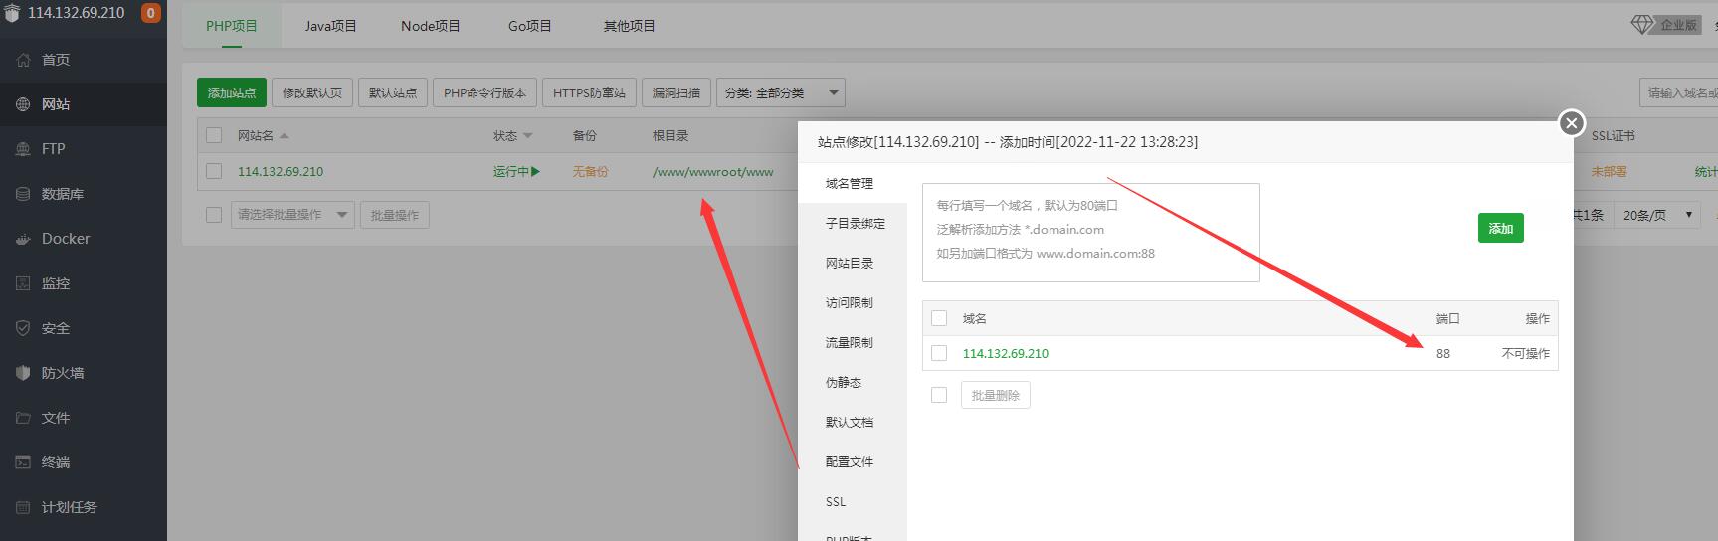Image resolution: width=1718 pixels, height=541 pixels.
Task: Check the 114.132.69.210 domain row checkbox
Action: click(x=939, y=353)
